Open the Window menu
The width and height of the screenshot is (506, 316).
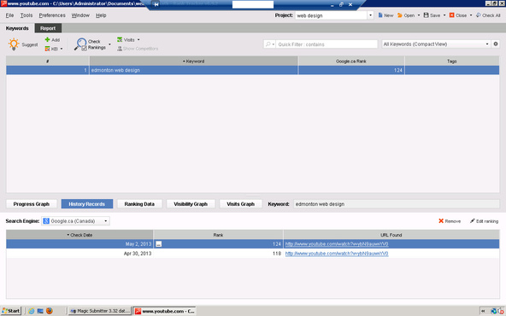[80, 15]
